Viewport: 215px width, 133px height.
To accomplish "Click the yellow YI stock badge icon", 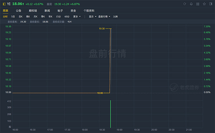I will coord(4,4).
